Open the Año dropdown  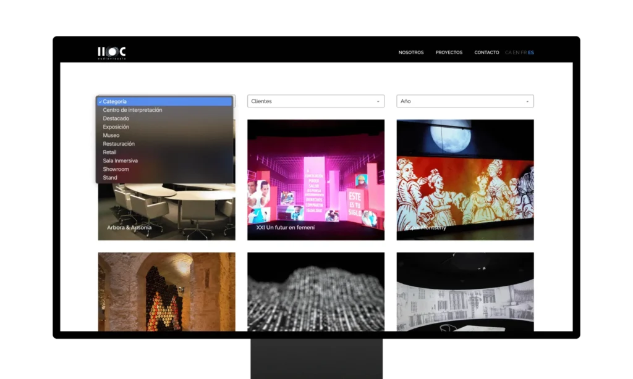coord(465,101)
